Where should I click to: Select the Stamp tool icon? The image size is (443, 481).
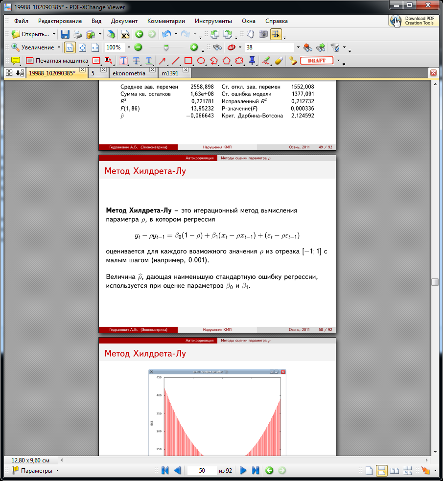(293, 61)
